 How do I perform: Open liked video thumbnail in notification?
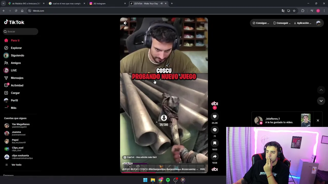pyautogui.click(x=306, y=120)
